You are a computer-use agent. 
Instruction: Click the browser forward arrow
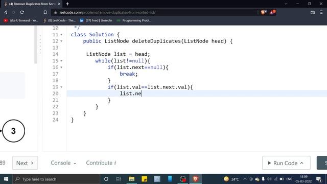coord(14,12)
